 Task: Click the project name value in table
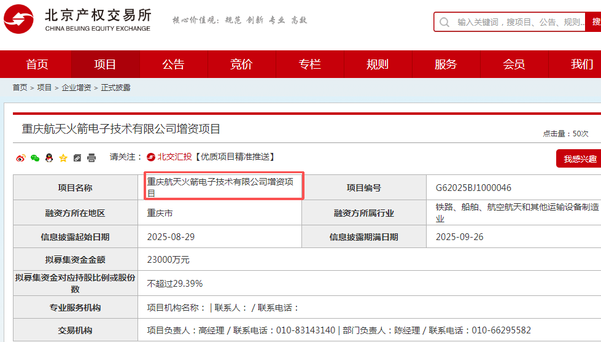(220, 187)
